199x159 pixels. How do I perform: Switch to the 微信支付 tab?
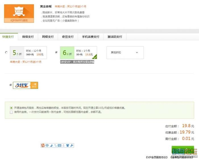28,37
